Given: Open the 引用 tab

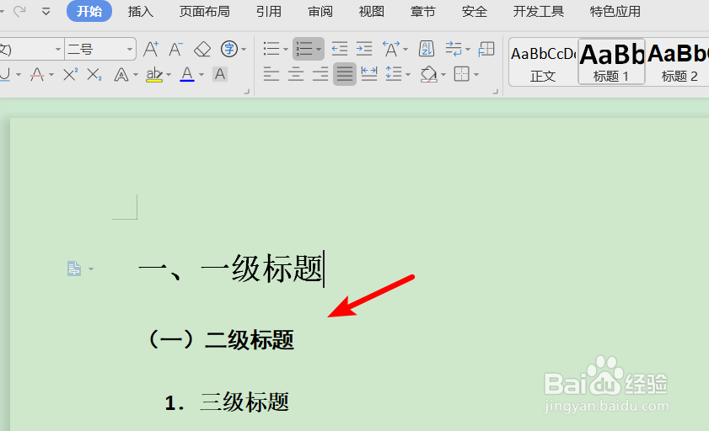Looking at the screenshot, I should tap(269, 11).
